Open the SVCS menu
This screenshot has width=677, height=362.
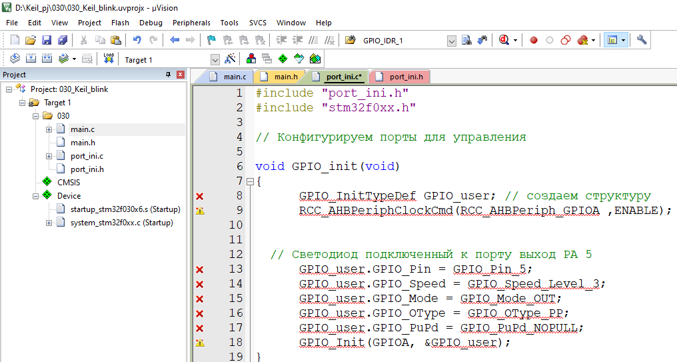click(x=258, y=23)
